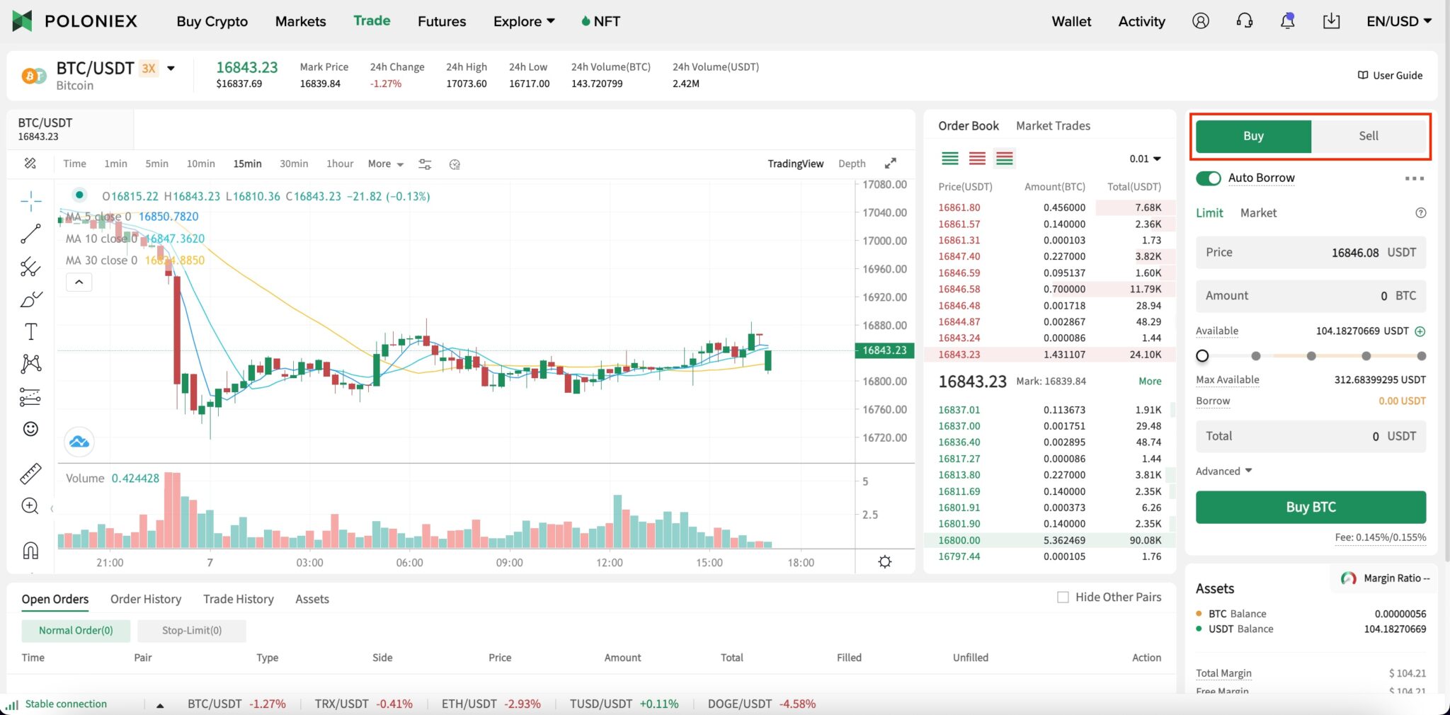Expand the Advanced order options
The width and height of the screenshot is (1450, 715).
point(1223,471)
